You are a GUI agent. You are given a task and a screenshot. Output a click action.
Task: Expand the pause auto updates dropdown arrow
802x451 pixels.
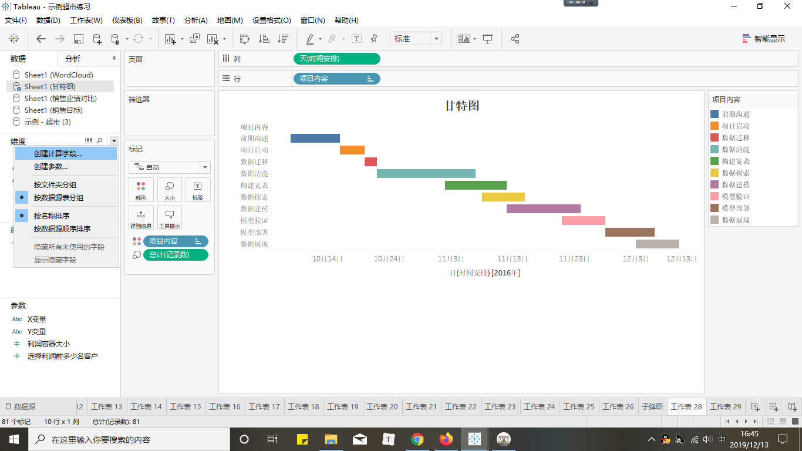coord(127,39)
